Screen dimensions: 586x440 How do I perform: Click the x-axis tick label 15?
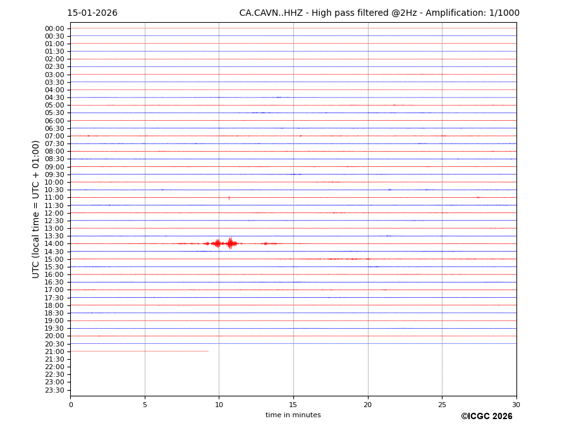coord(293,405)
